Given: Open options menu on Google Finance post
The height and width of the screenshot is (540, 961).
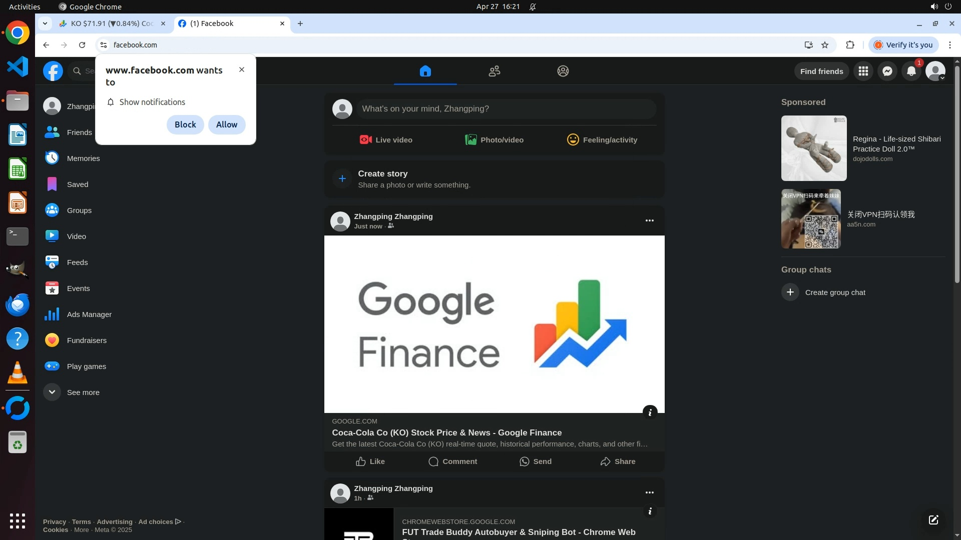Looking at the screenshot, I should [x=649, y=220].
